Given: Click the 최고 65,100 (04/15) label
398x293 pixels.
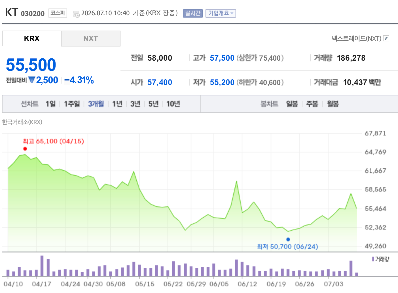Looking at the screenshot, I should (54, 141).
